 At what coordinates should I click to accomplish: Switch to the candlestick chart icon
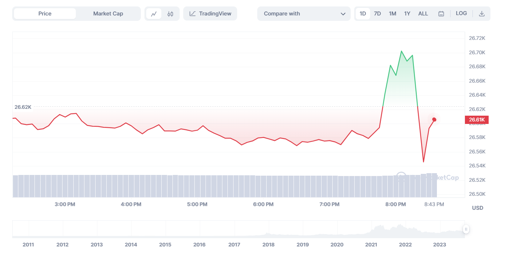point(171,13)
